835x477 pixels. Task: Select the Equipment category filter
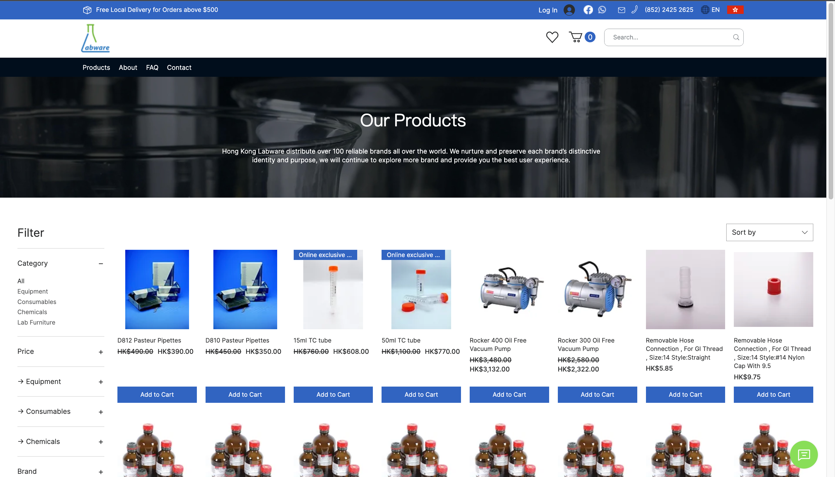tap(32, 291)
